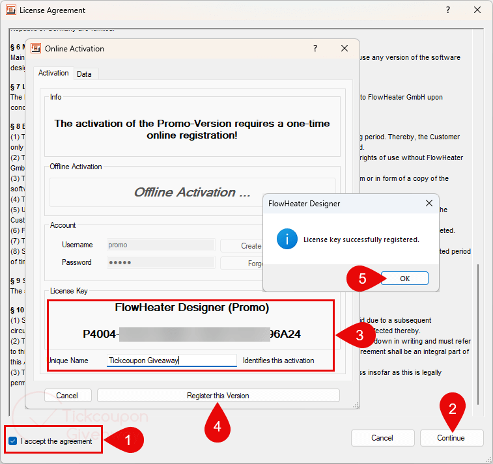This screenshot has height=464, width=493.
Task: Click Continue in the License Agreement window
Action: 451,438
